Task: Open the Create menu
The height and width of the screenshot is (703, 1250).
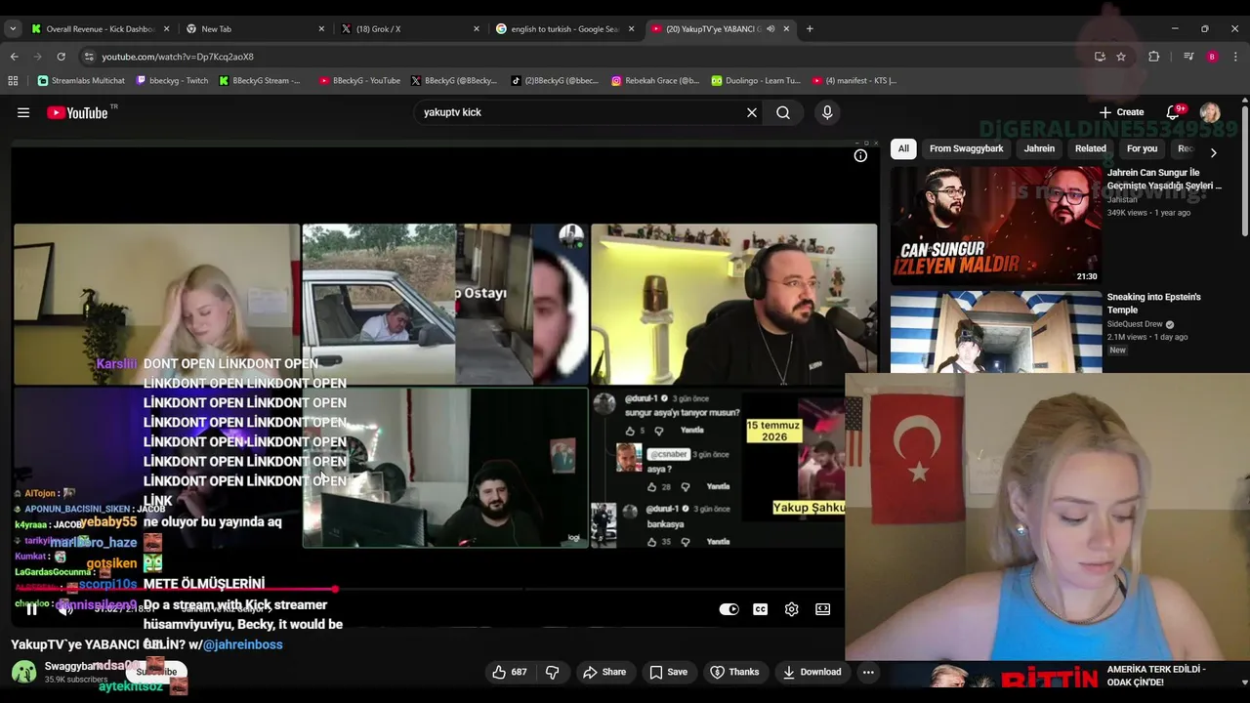Action: coord(1121,112)
